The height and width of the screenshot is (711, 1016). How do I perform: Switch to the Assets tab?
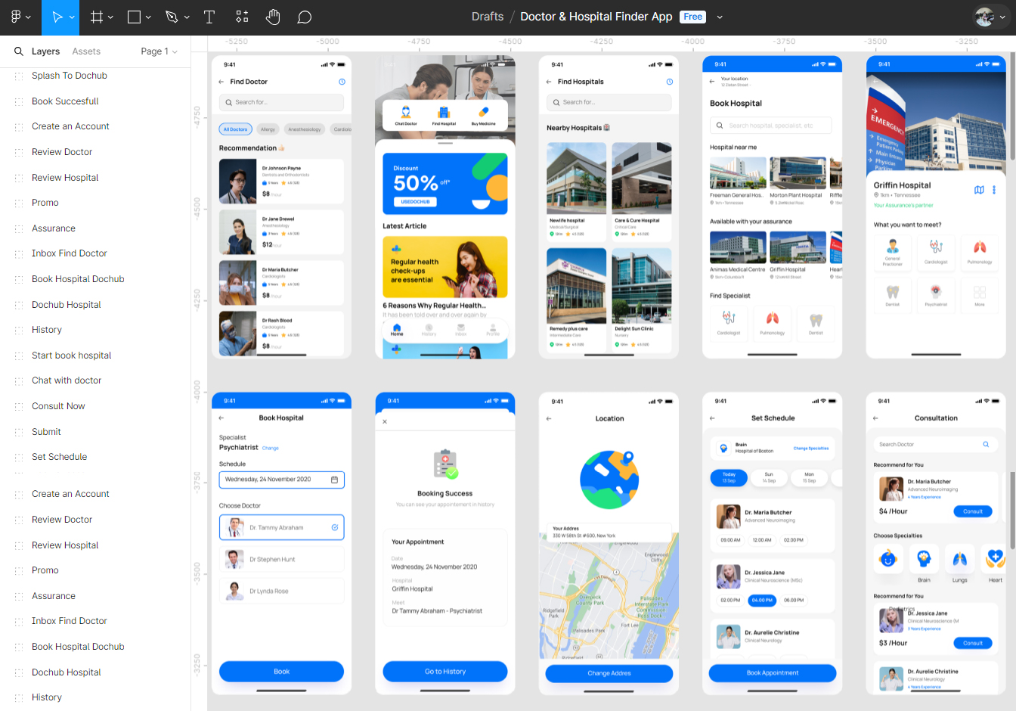click(86, 51)
